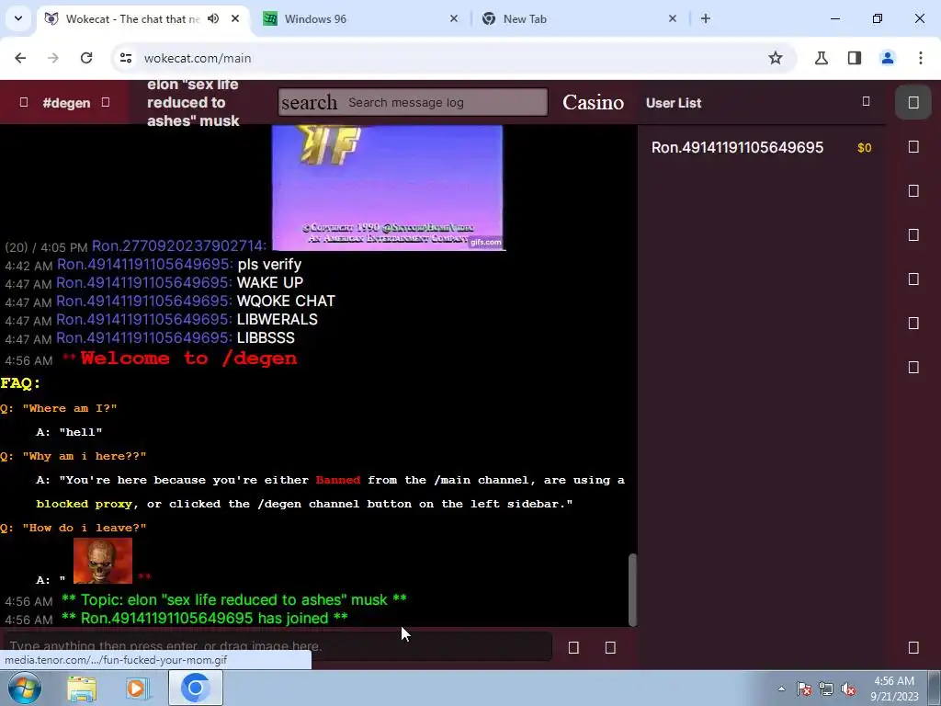Open network icon in system tray
Viewport: 941px width, 706px height.
[x=826, y=689]
